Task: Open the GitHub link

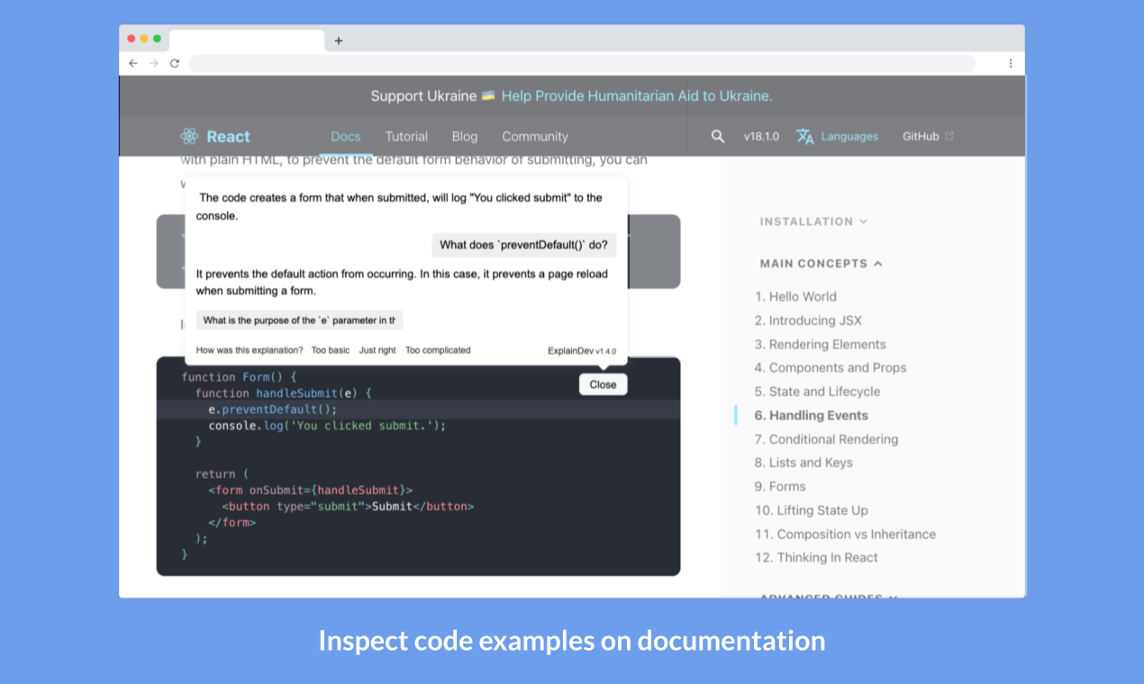Action: click(x=921, y=136)
